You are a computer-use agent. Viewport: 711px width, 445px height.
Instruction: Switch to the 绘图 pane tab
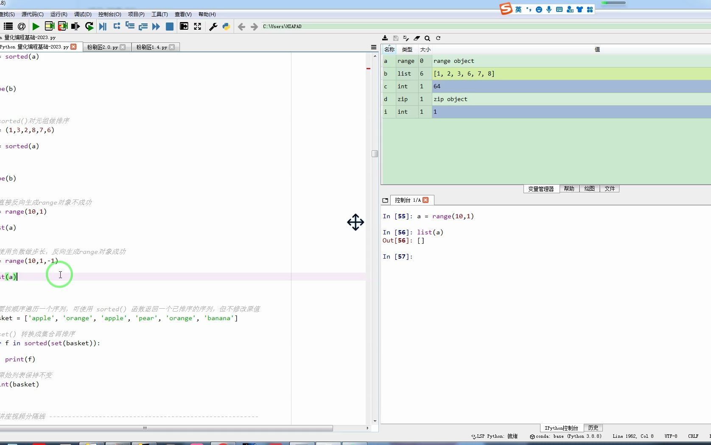coord(589,189)
